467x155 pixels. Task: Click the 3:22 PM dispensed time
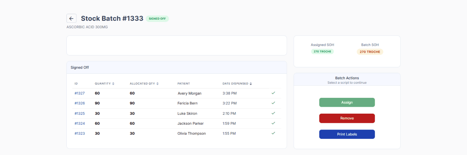229,103
